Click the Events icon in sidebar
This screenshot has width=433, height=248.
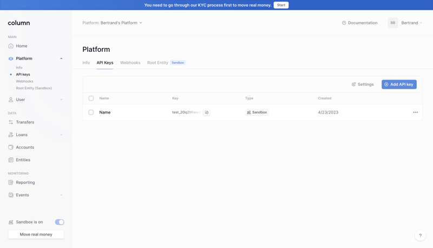[x=11, y=195]
